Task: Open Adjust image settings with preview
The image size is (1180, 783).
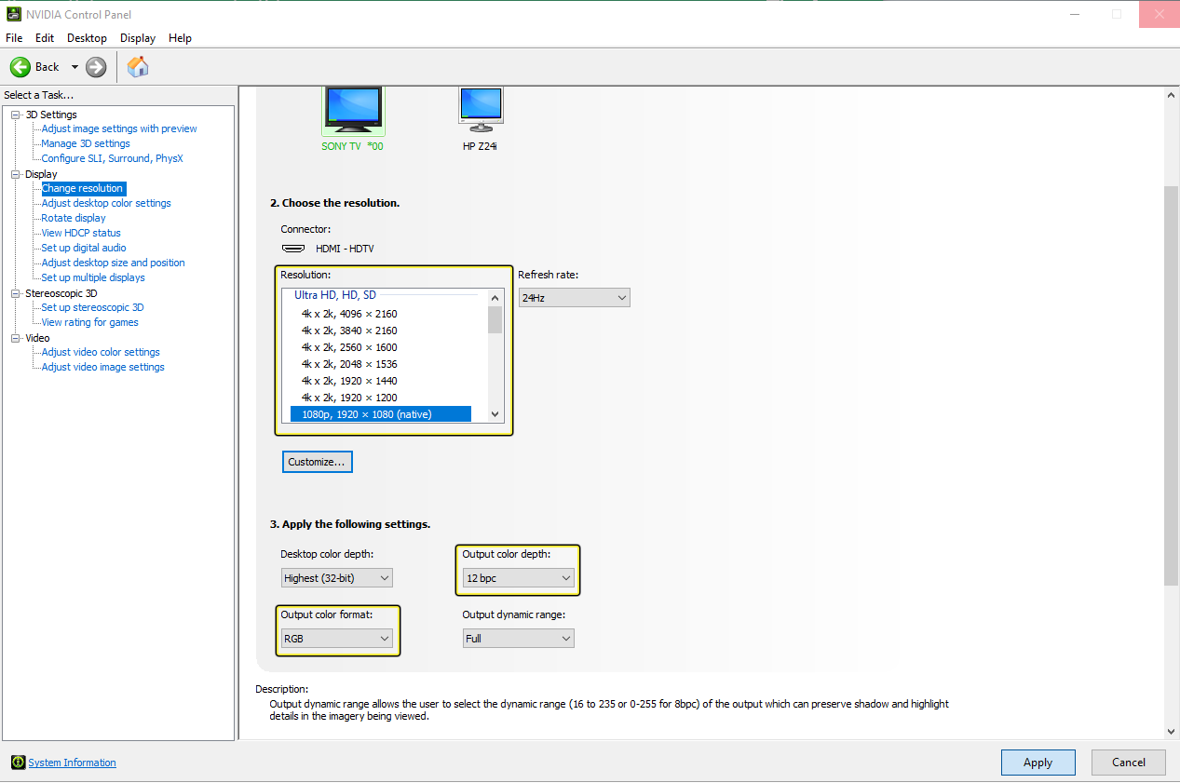Action: 119,128
